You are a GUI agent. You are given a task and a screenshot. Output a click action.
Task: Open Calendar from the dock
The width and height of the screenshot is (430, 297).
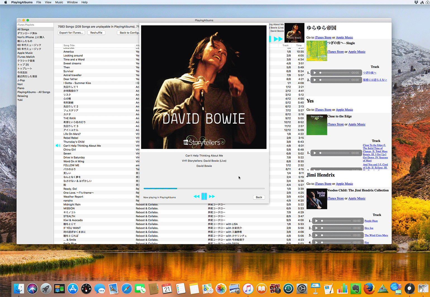pos(167,289)
